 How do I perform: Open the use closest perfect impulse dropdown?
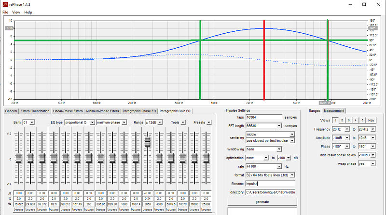click(292, 140)
